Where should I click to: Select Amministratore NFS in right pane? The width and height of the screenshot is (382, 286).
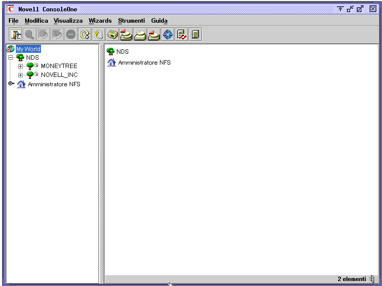click(144, 63)
